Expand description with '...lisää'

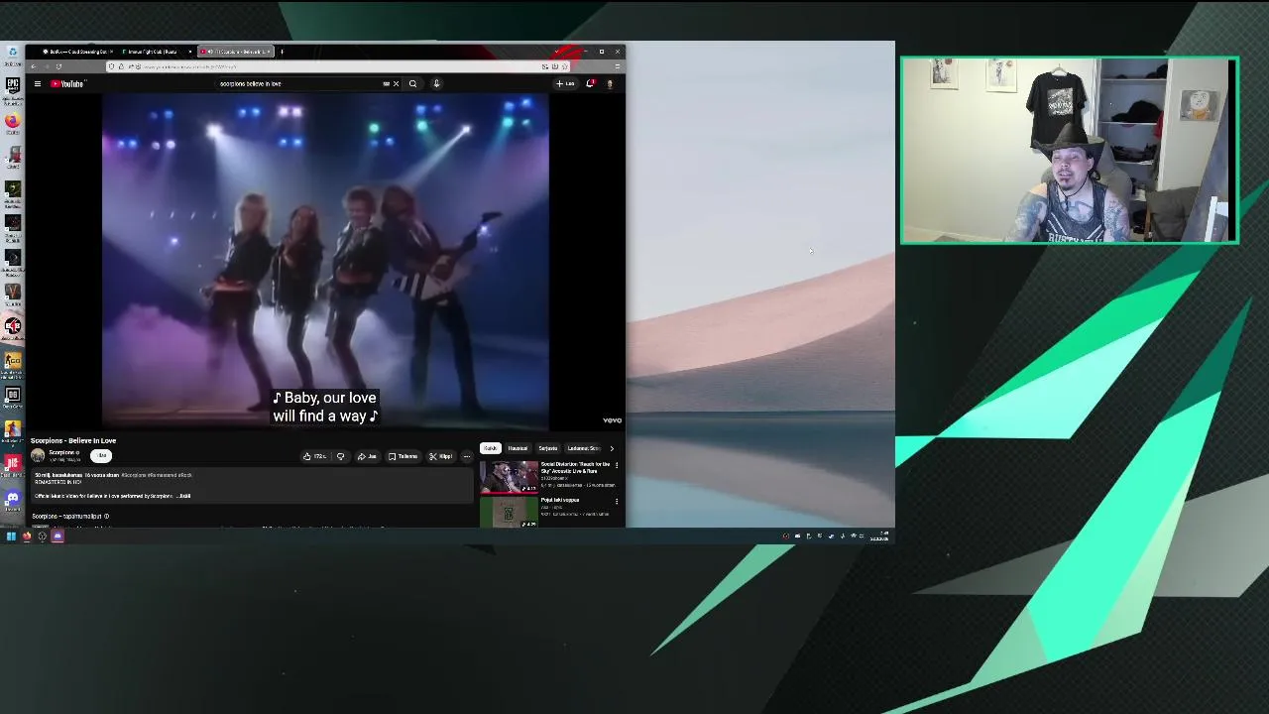pyautogui.click(x=183, y=496)
